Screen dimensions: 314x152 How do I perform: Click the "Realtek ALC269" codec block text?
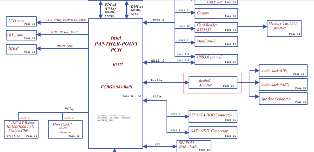pyautogui.click(x=205, y=83)
